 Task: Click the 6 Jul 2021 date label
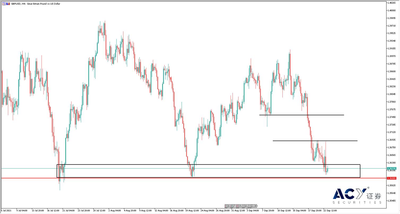click(x=6, y=211)
